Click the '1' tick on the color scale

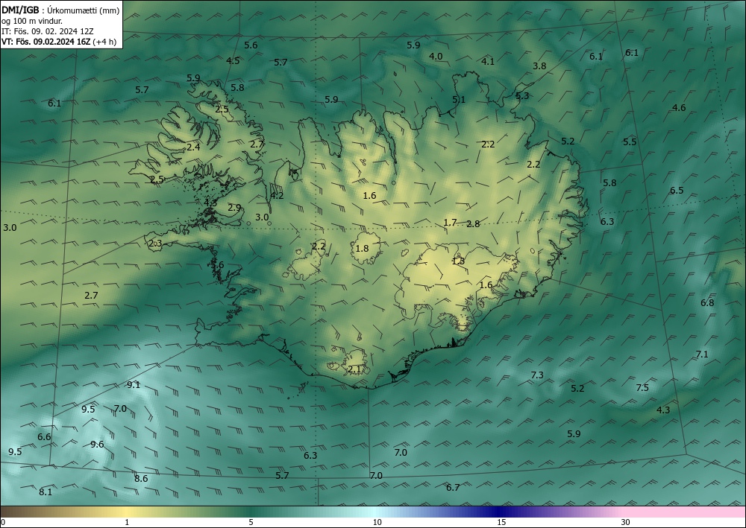[x=127, y=523]
